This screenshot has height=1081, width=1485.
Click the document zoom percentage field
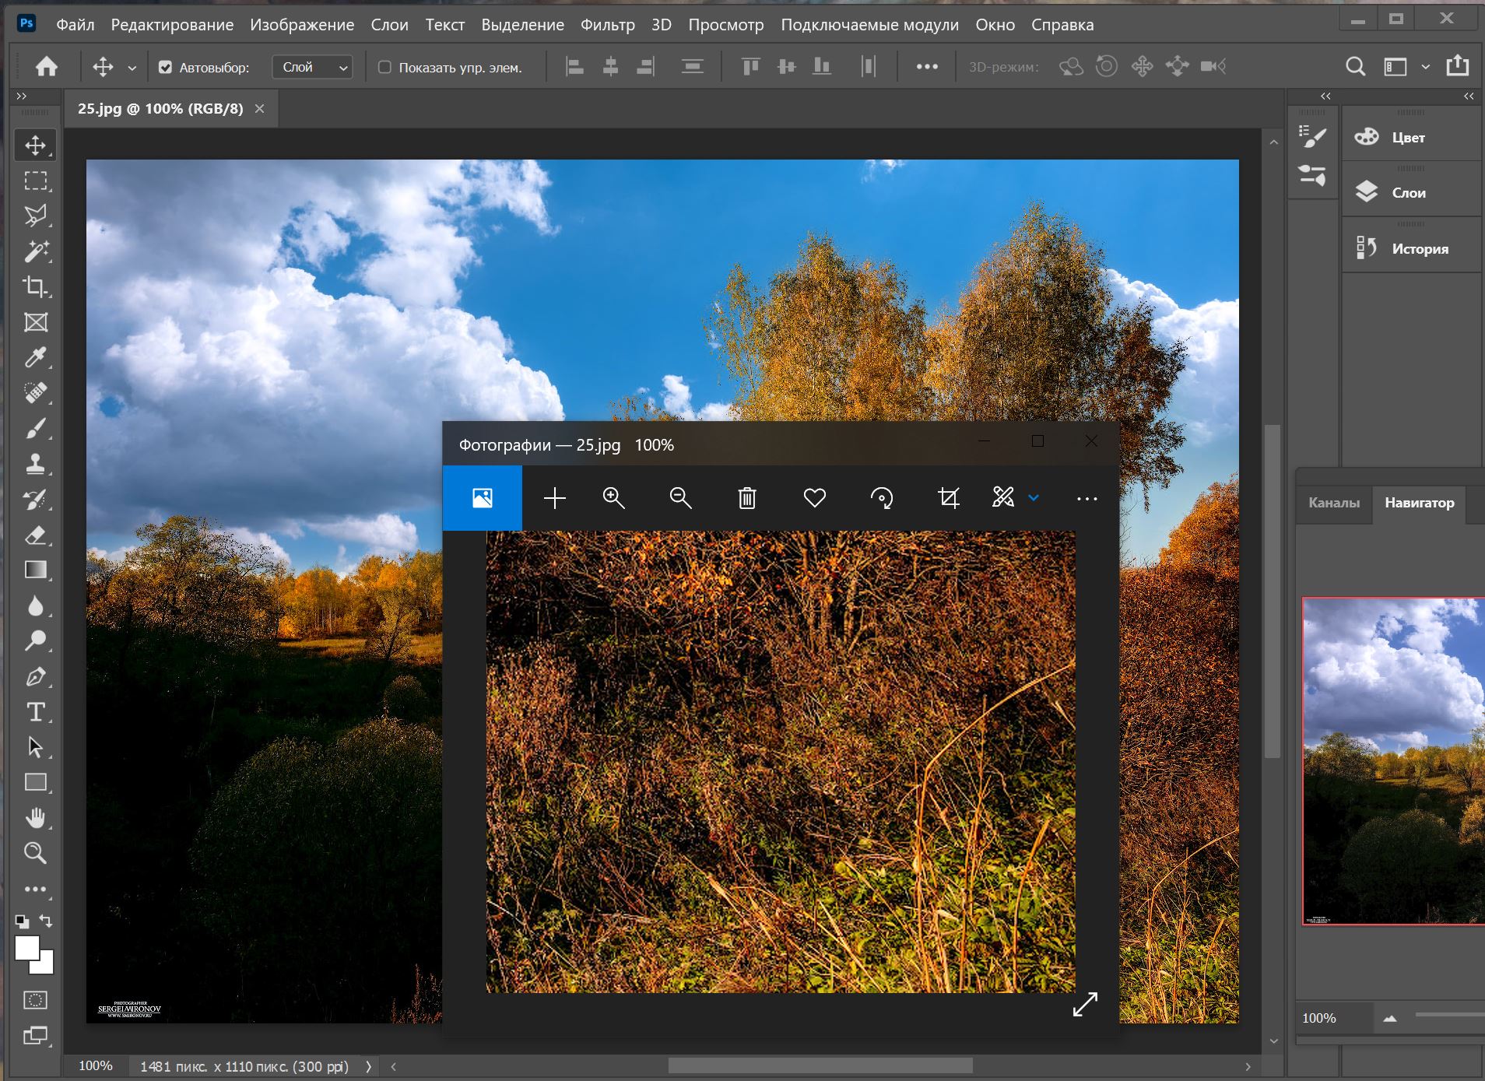click(96, 1066)
